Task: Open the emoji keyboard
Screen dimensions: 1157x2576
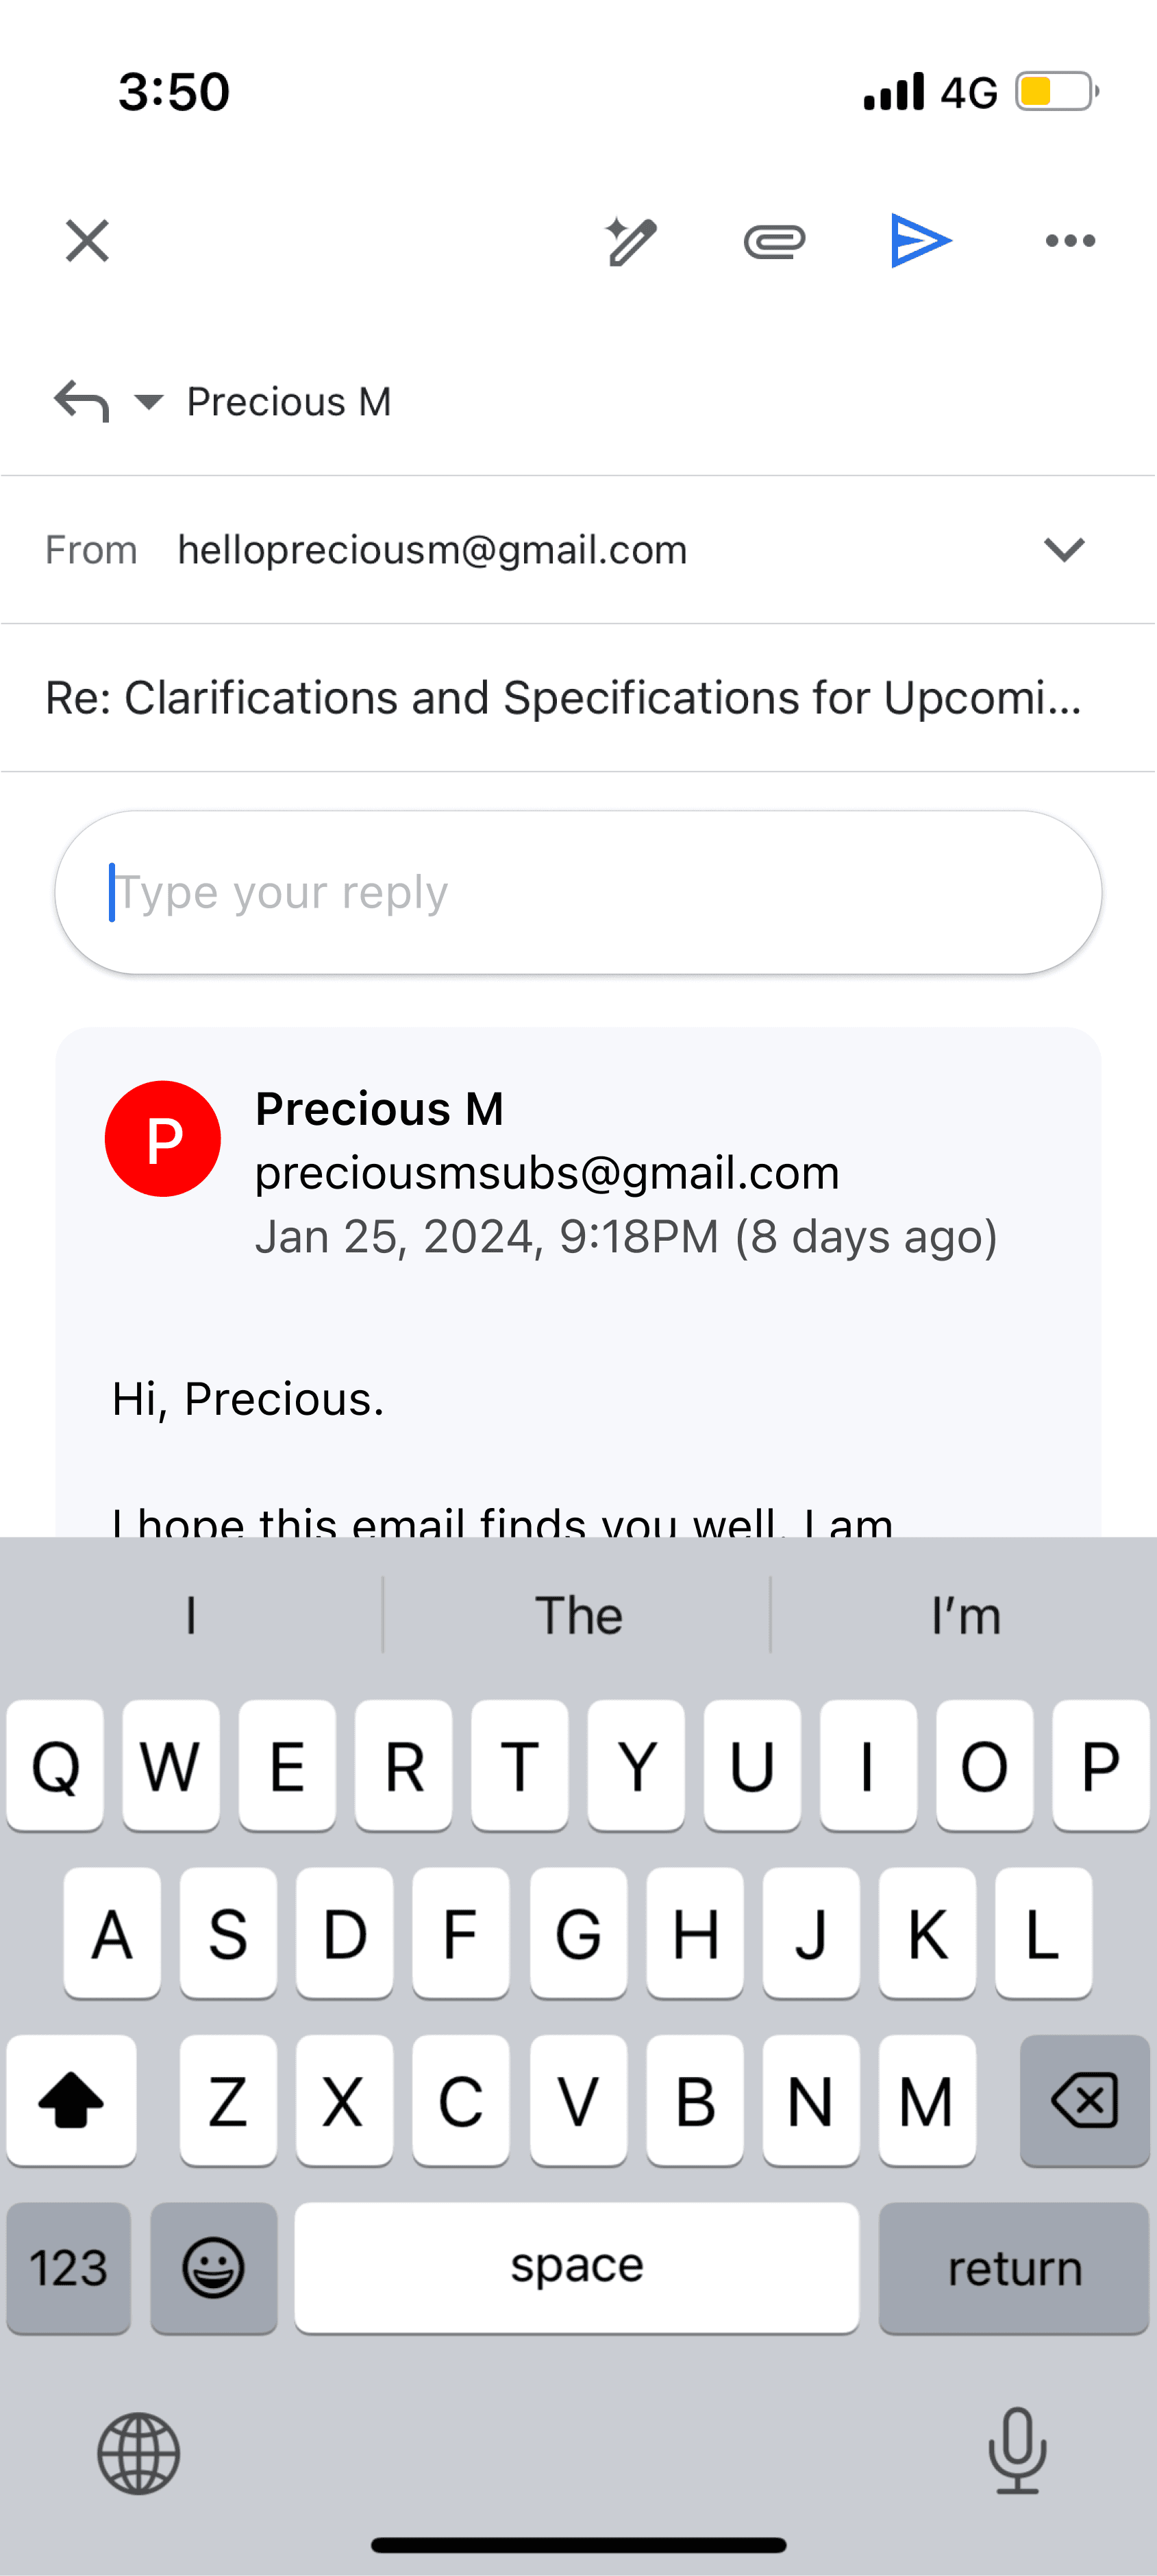Action: tap(214, 2267)
